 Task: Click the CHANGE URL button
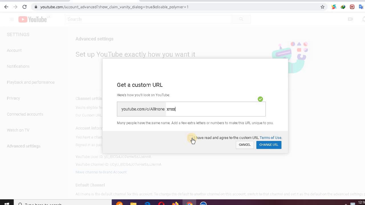[269, 145]
